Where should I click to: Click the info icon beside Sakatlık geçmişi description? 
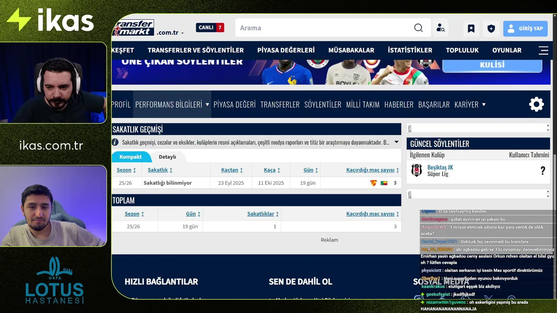[x=115, y=142]
